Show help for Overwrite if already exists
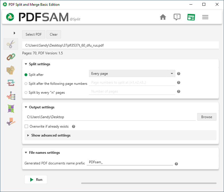 pyautogui.click(x=74, y=126)
